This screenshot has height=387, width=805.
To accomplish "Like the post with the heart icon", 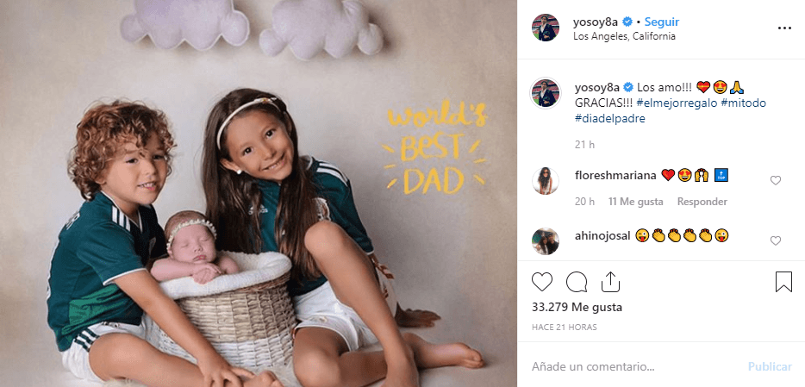I will pos(541,283).
